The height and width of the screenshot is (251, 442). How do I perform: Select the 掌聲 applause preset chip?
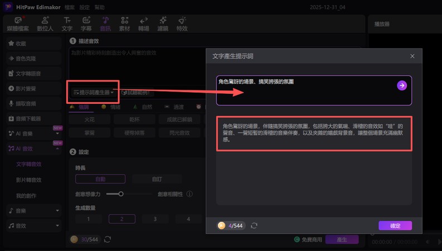coord(89,133)
